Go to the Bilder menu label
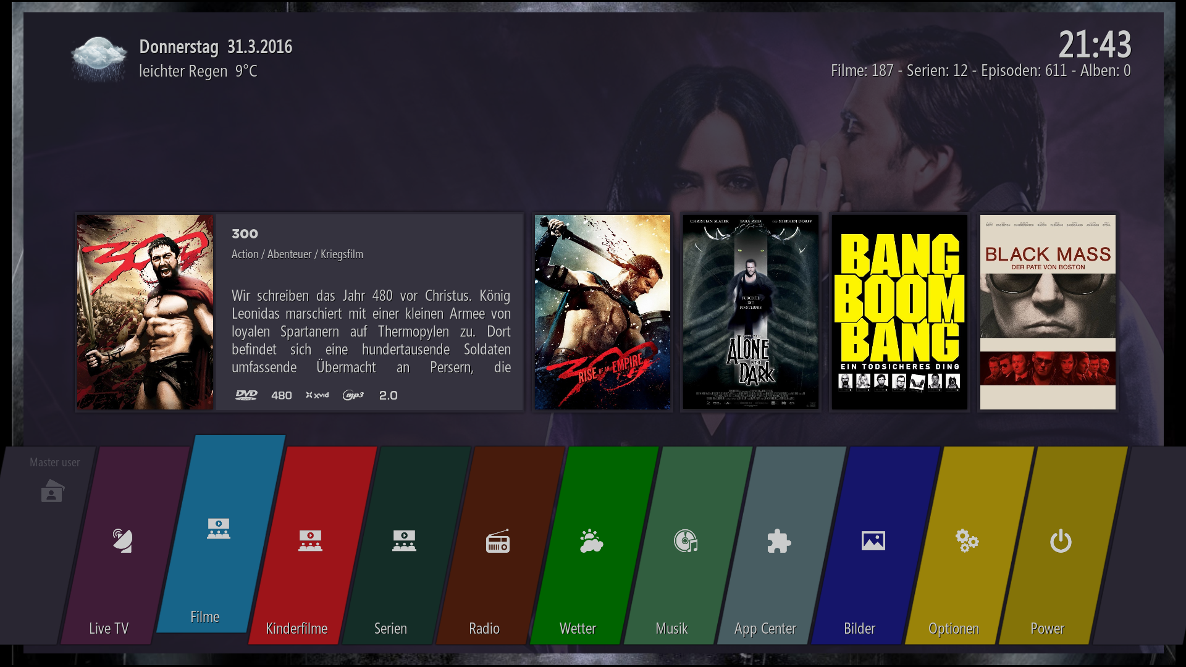The width and height of the screenshot is (1186, 667). (x=859, y=629)
